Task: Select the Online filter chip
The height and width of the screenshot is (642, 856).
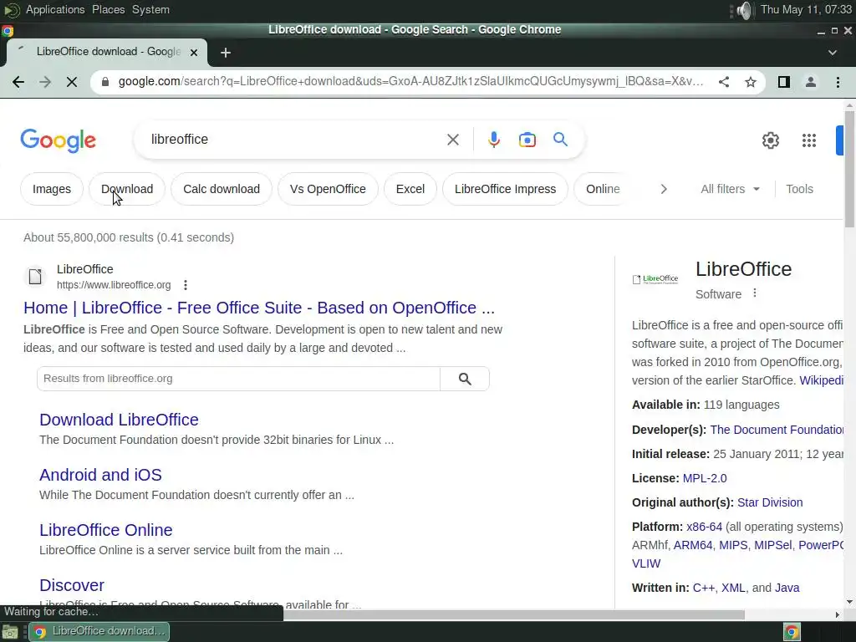Action: click(x=603, y=189)
